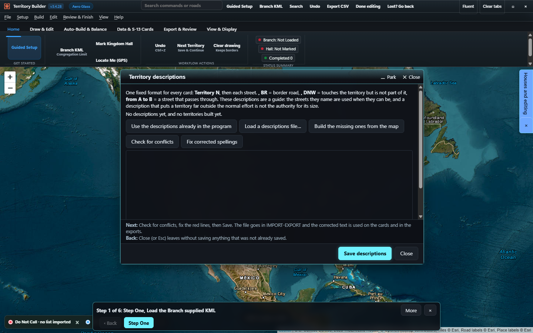
Task: Click the v3.4.28 version badge
Action: [56, 6]
